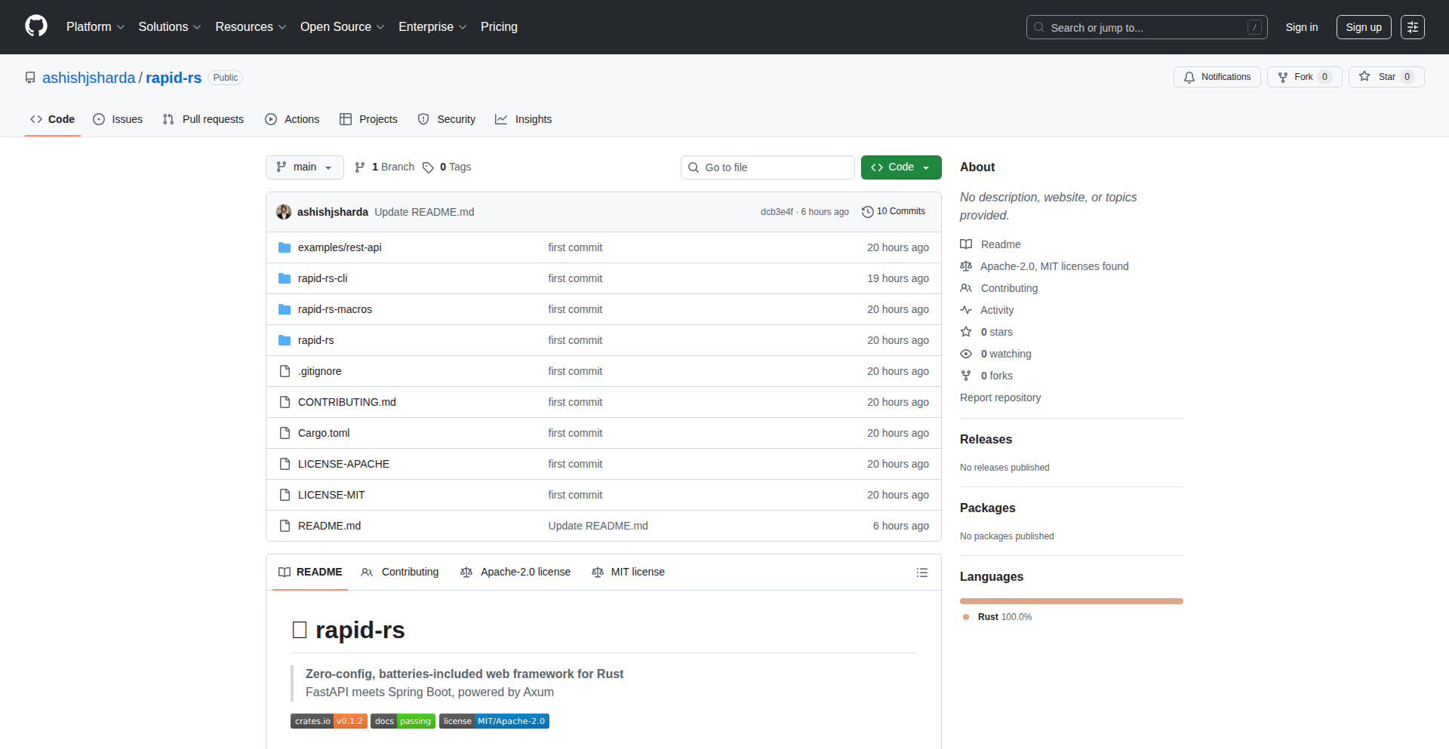Click the docs passing badge
Image resolution: width=1449 pixels, height=749 pixels.
pyautogui.click(x=403, y=721)
